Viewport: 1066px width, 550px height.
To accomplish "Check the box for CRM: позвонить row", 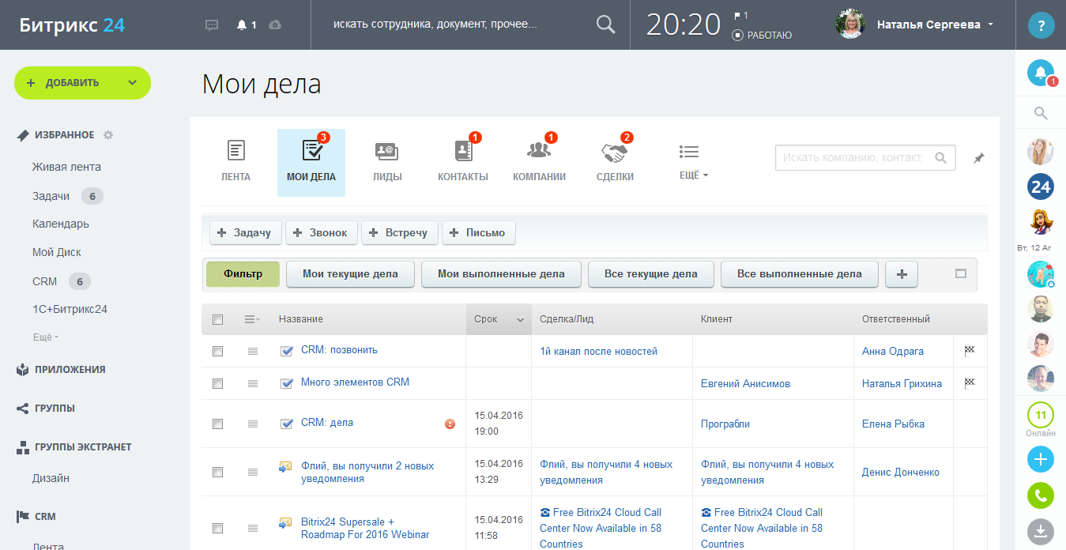I will pos(218,351).
